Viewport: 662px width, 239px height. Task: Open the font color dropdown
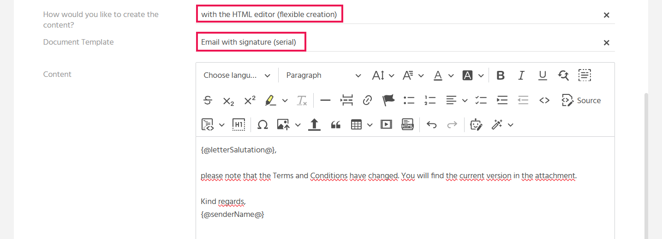[443, 76]
